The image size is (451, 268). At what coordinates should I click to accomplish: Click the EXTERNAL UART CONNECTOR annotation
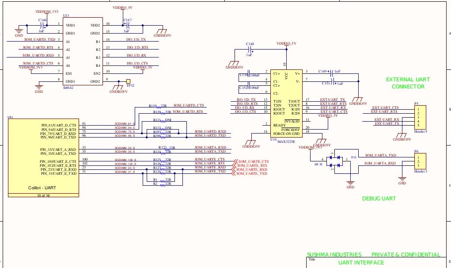(408, 83)
